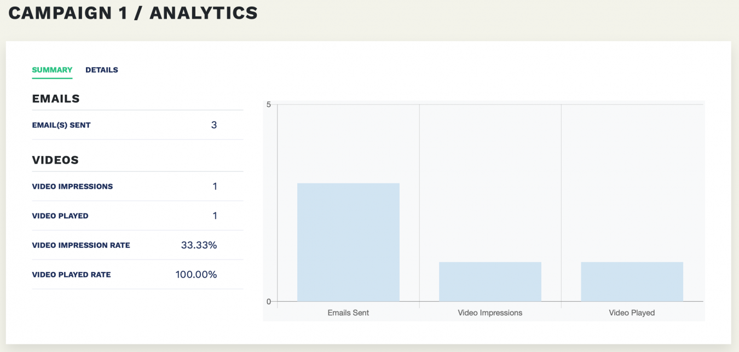
Task: Click the Emails Sent axis label
Action: 348,313
